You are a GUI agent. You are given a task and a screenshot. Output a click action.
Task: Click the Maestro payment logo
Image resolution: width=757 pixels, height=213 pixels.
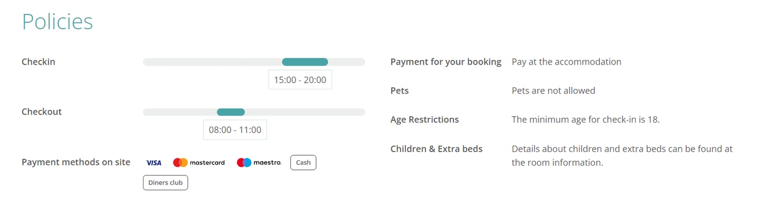click(x=259, y=163)
